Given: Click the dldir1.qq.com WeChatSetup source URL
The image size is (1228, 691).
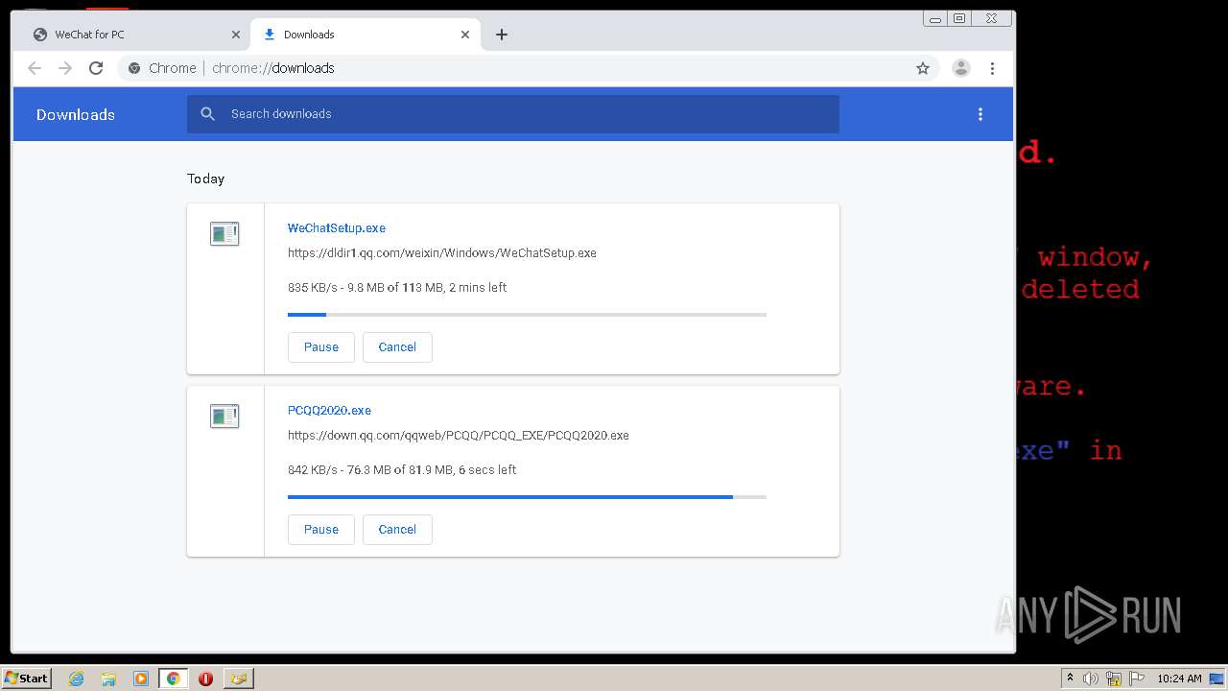Looking at the screenshot, I should tap(442, 253).
